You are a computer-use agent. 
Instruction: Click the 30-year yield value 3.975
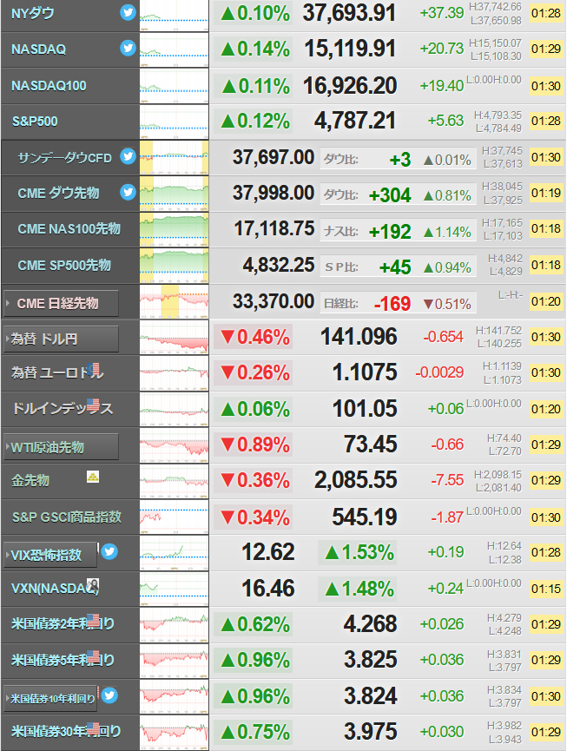[x=371, y=732]
